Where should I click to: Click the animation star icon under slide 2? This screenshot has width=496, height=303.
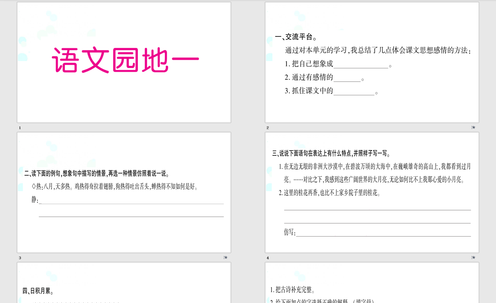pyautogui.click(x=473, y=127)
